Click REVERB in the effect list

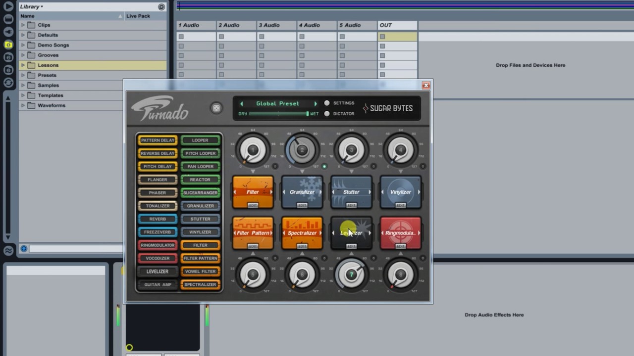[158, 219]
